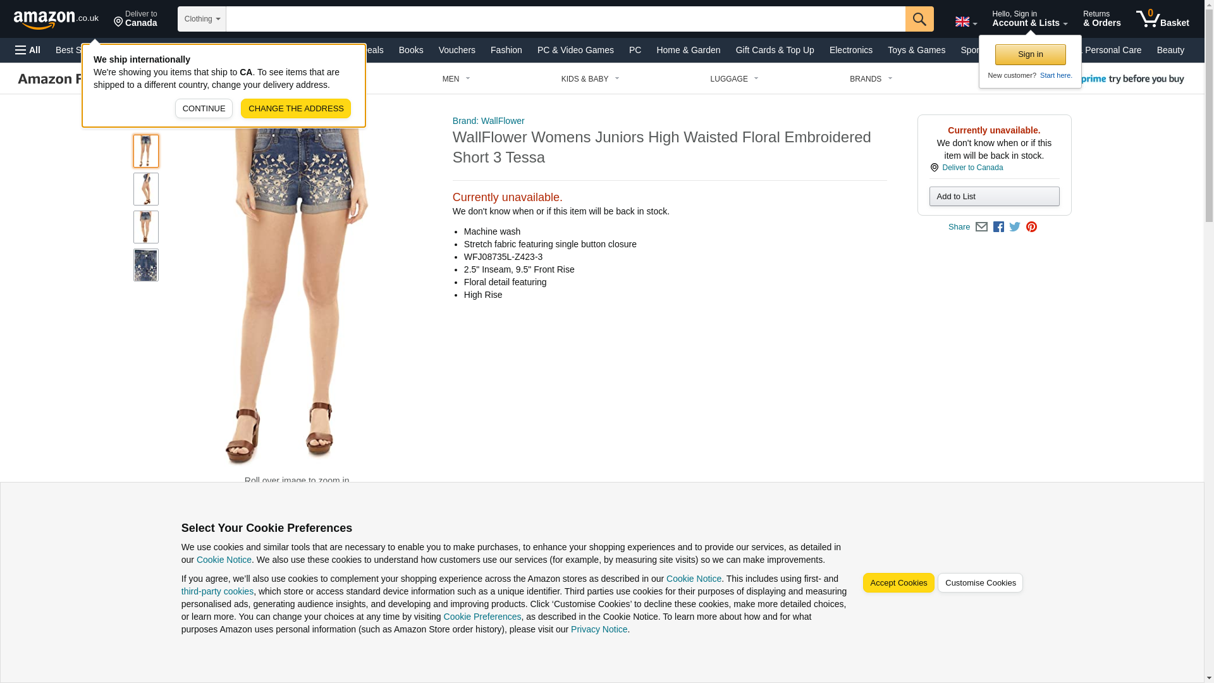Screen dimensions: 1214x683
Task: Click the magnifying glass search button
Action: point(919,19)
